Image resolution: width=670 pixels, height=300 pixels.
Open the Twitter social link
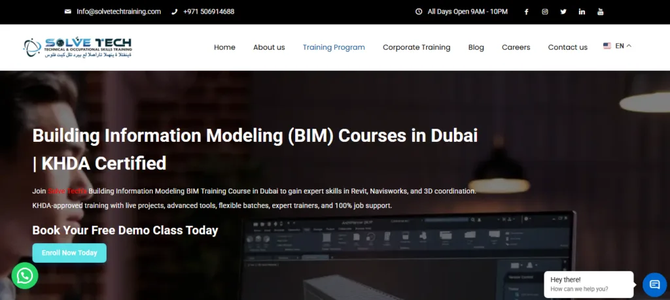pos(563,12)
